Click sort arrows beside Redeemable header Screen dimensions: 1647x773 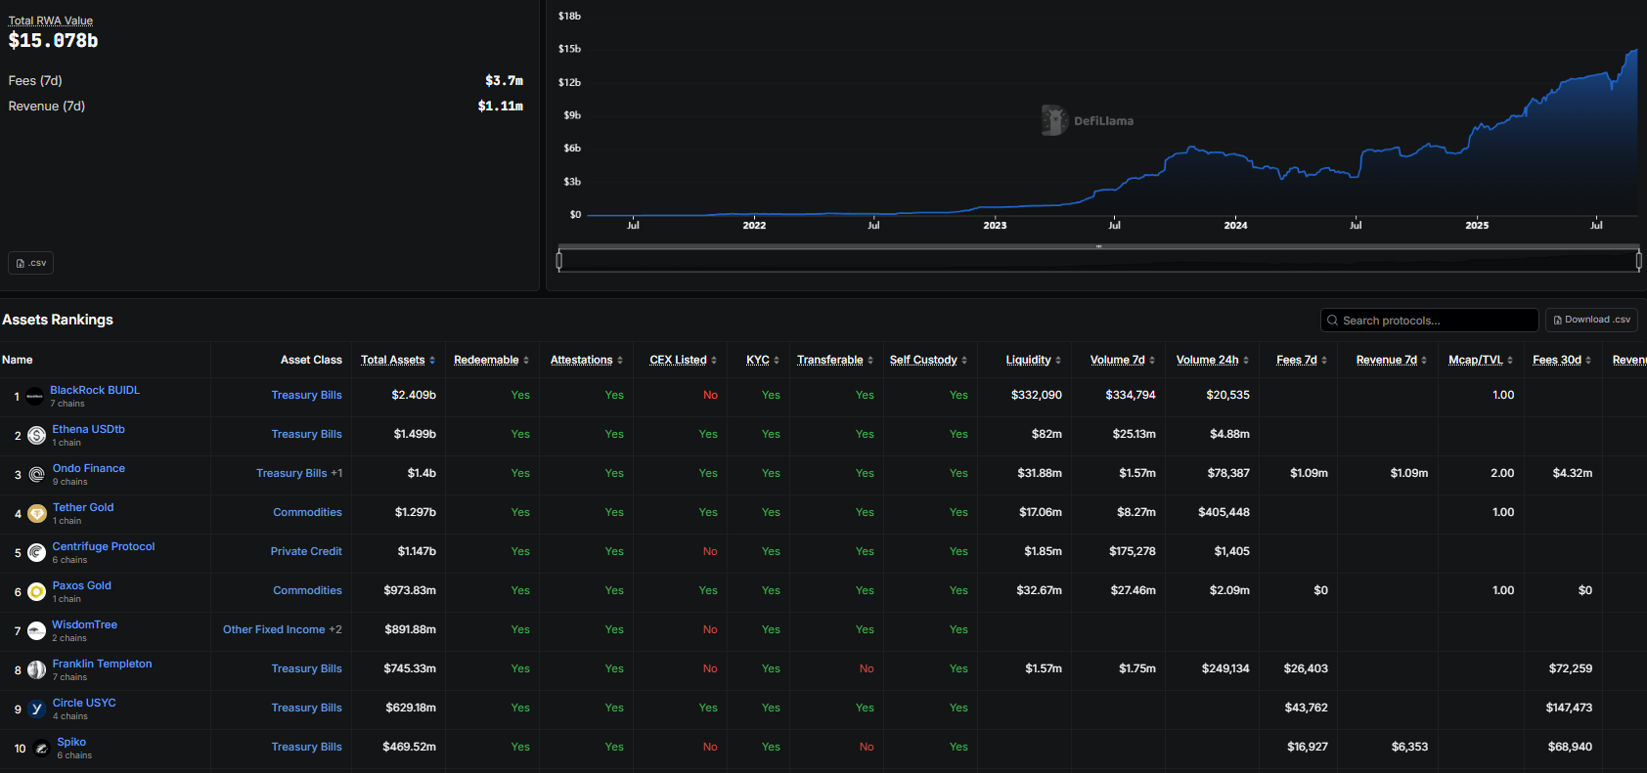pos(526,361)
